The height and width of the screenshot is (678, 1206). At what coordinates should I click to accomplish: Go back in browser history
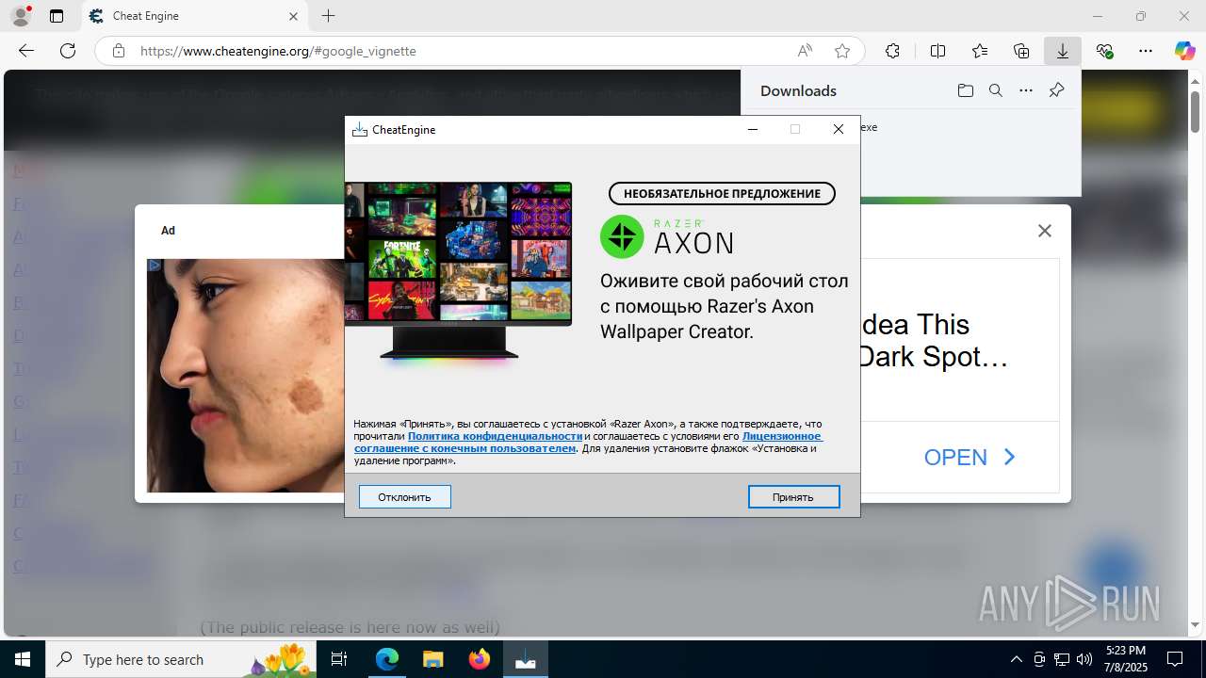(x=26, y=51)
